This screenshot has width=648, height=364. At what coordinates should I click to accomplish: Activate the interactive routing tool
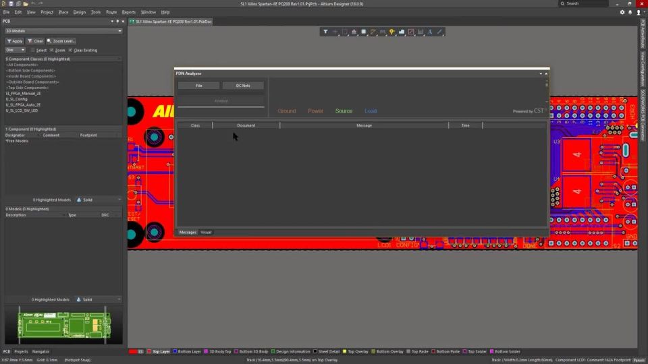tap(373, 32)
